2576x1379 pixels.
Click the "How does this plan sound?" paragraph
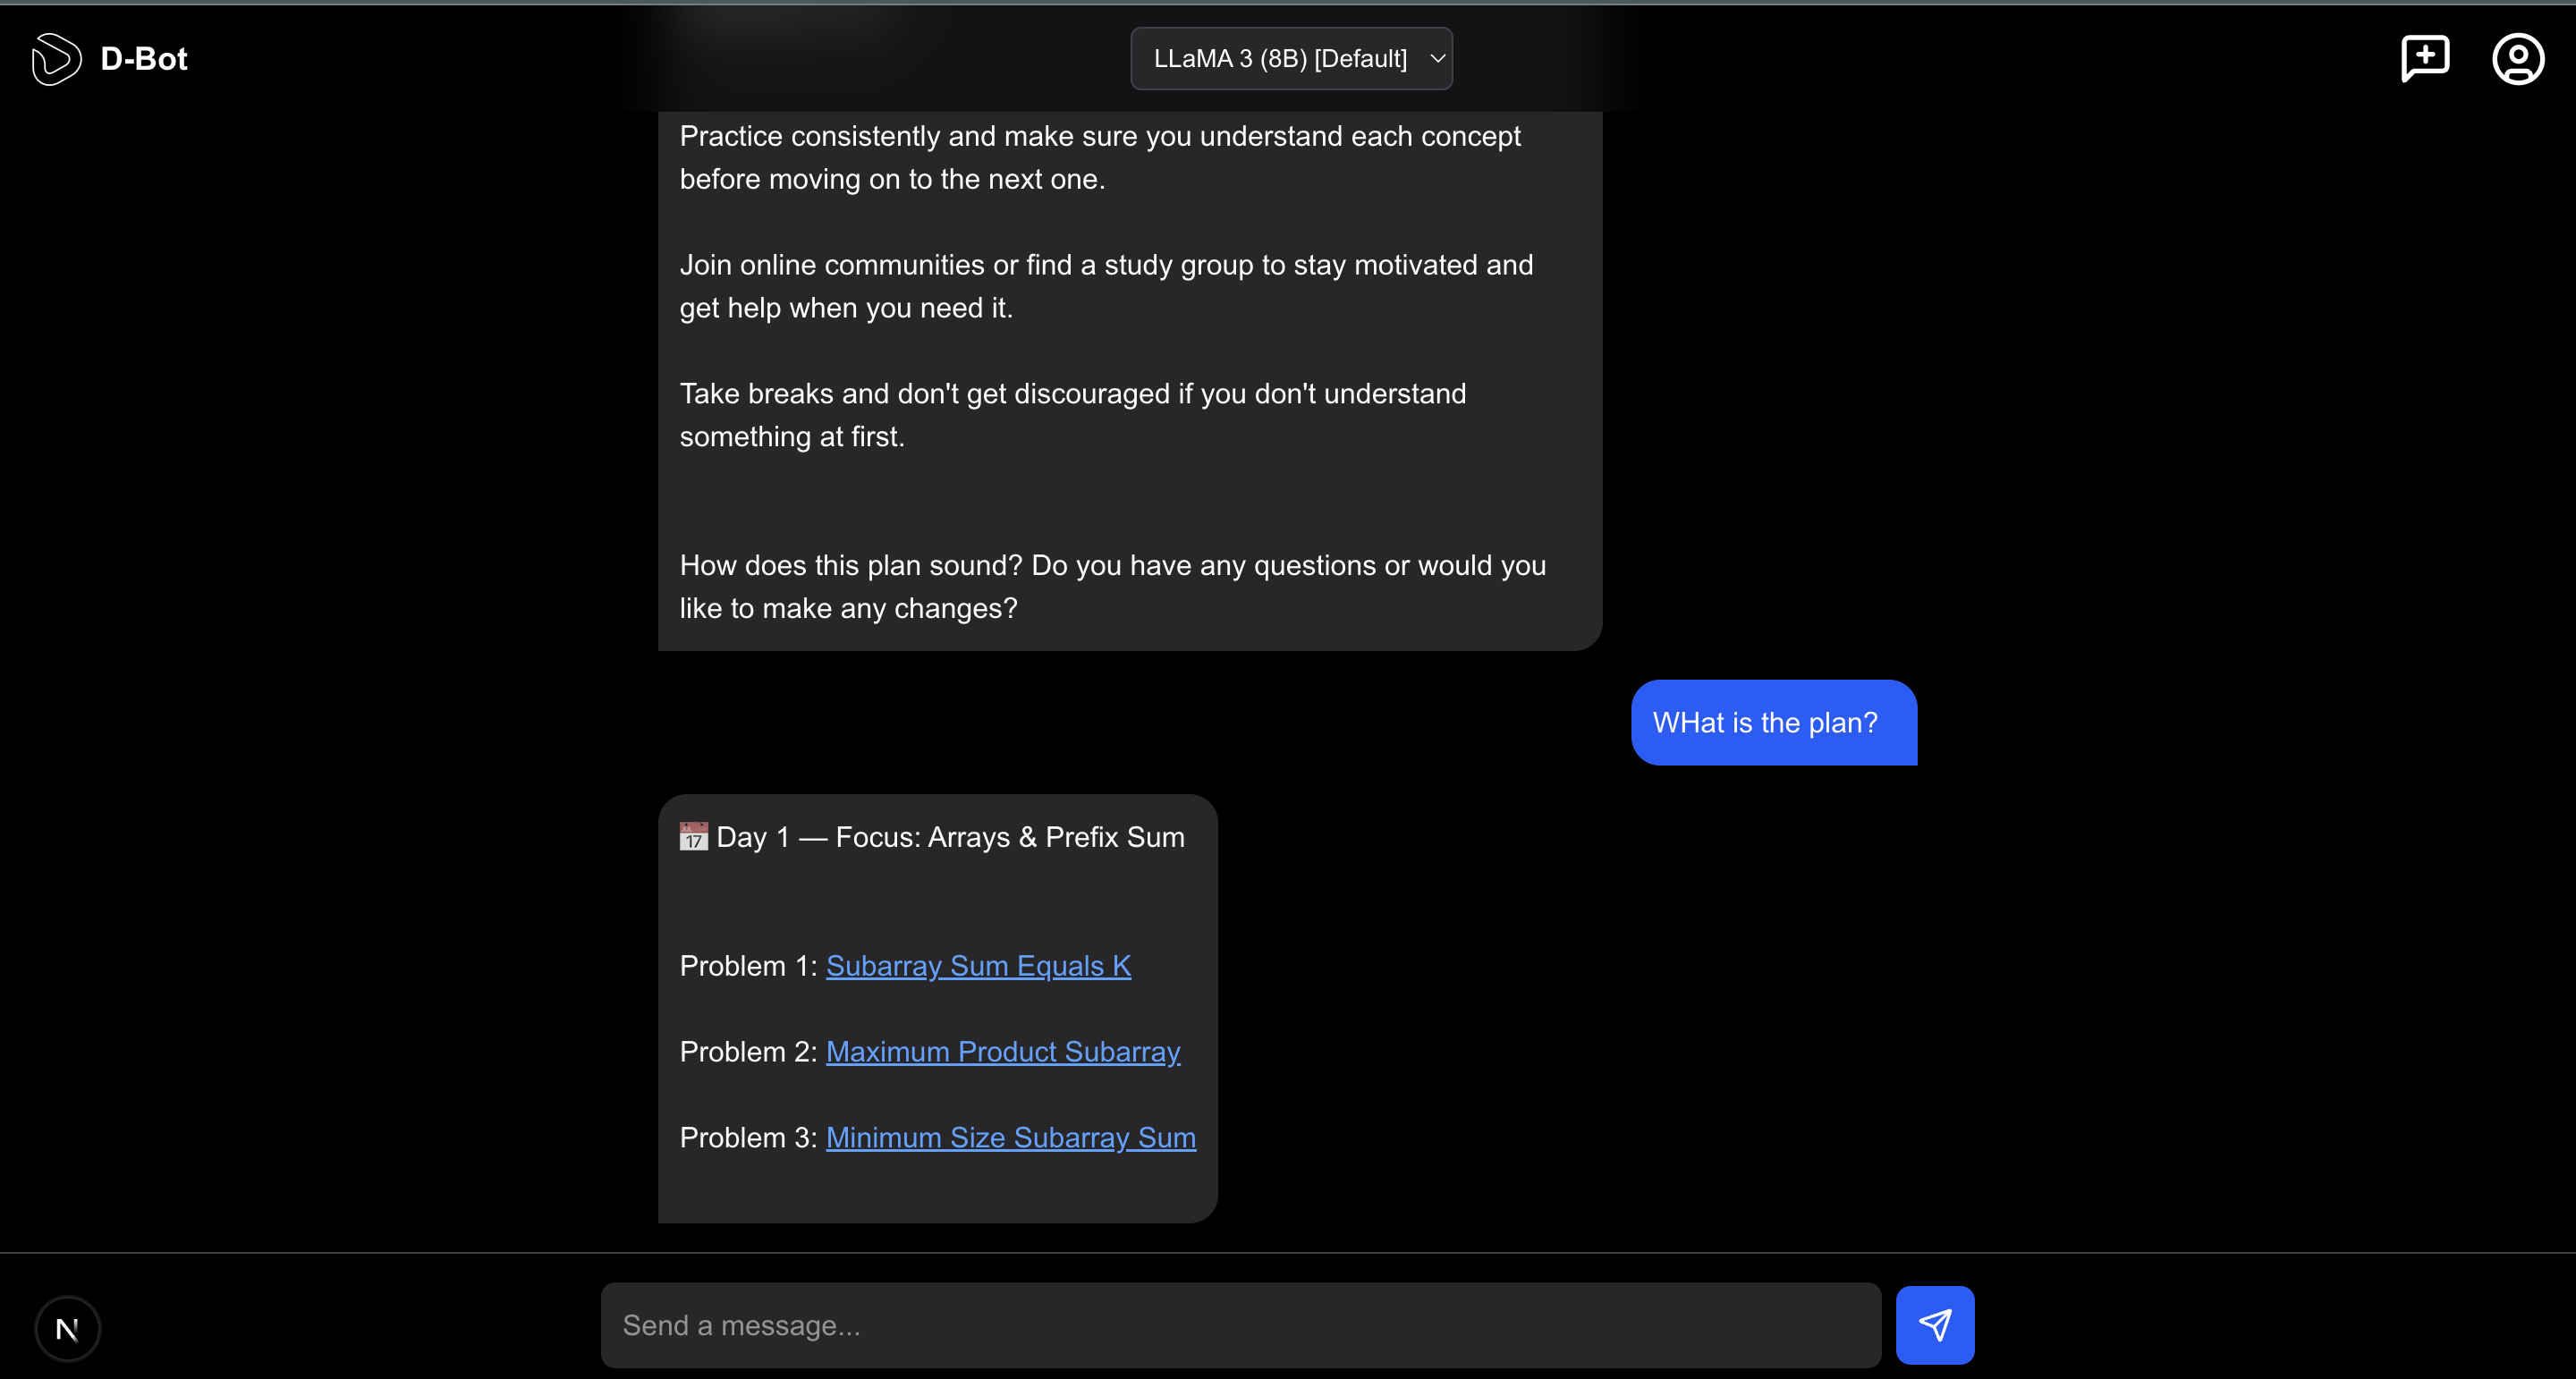click(x=1112, y=587)
